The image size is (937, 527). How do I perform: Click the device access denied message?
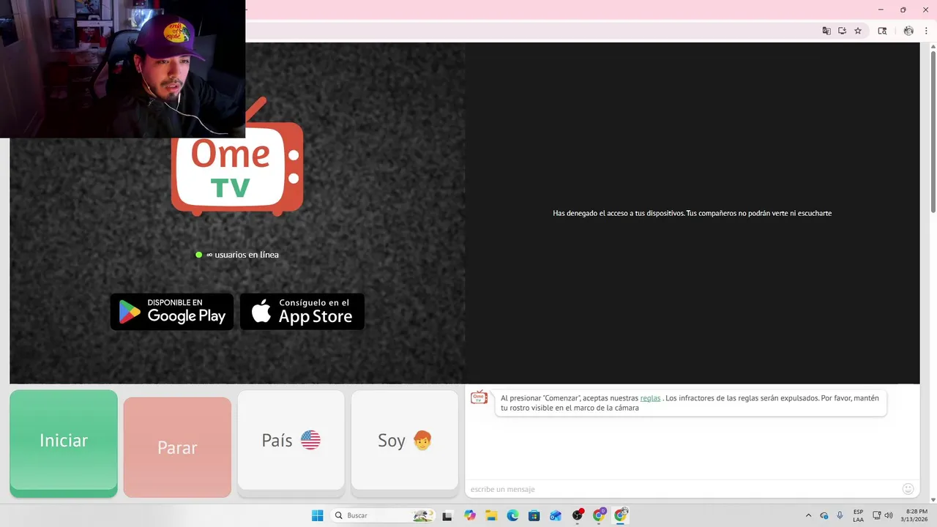692,213
